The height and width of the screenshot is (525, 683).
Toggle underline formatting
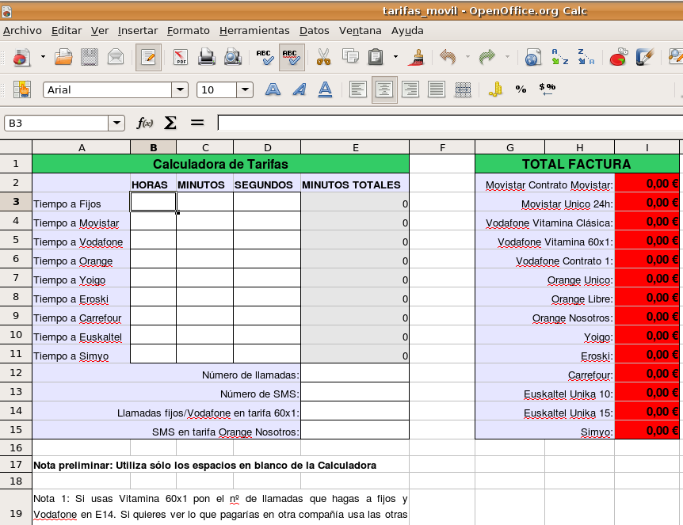[326, 89]
